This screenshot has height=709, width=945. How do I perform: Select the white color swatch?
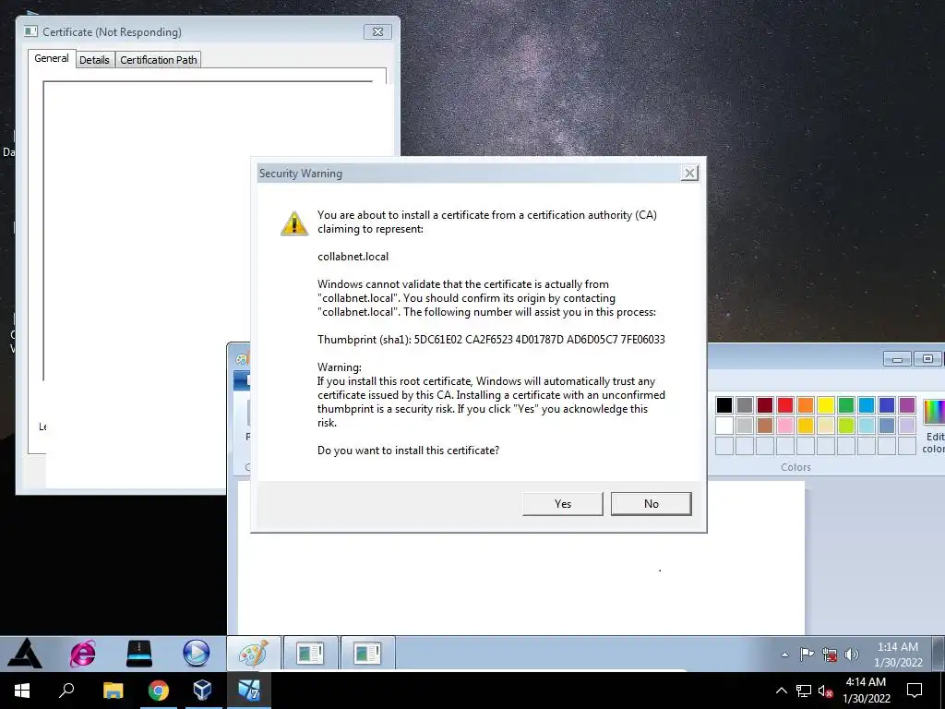pyautogui.click(x=724, y=426)
